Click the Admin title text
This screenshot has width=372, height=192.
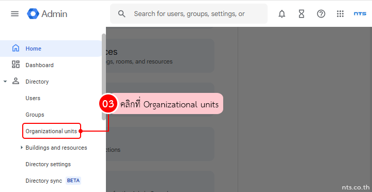coord(54,14)
